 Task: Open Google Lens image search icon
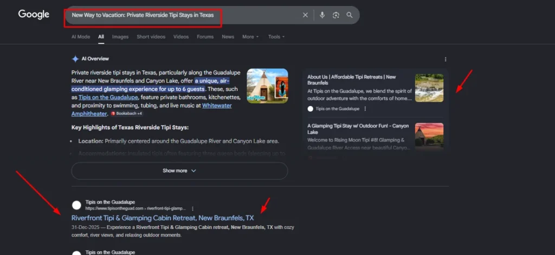tap(336, 15)
